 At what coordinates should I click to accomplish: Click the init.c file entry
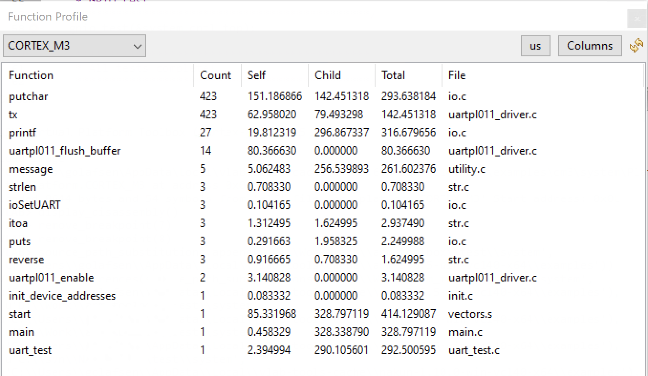[461, 296]
